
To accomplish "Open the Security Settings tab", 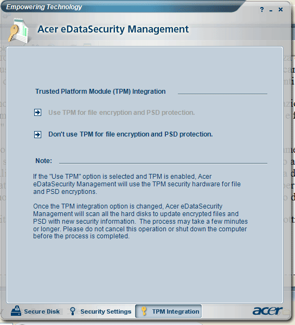I will 101,311.
